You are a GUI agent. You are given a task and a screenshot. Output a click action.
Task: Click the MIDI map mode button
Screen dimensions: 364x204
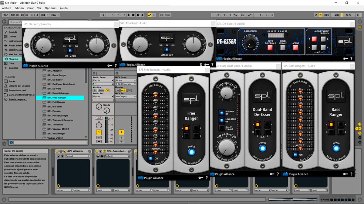[337, 15]
